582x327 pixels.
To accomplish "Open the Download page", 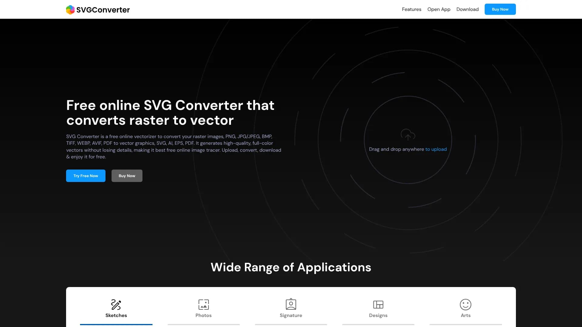I will click(x=467, y=9).
